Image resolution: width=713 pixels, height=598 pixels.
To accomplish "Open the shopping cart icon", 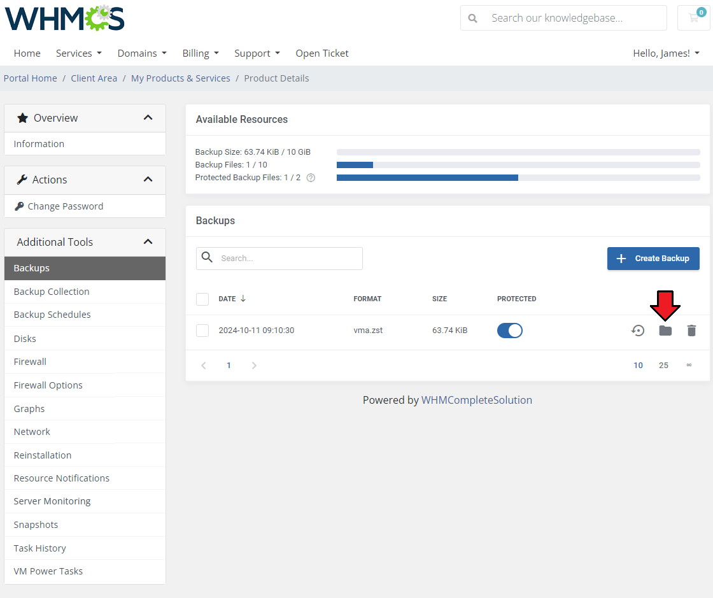I will tap(693, 18).
